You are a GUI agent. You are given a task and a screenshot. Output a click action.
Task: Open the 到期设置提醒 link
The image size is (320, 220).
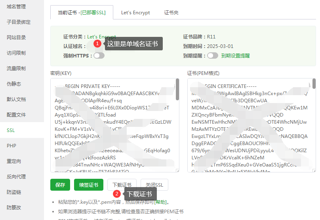[x=235, y=56]
